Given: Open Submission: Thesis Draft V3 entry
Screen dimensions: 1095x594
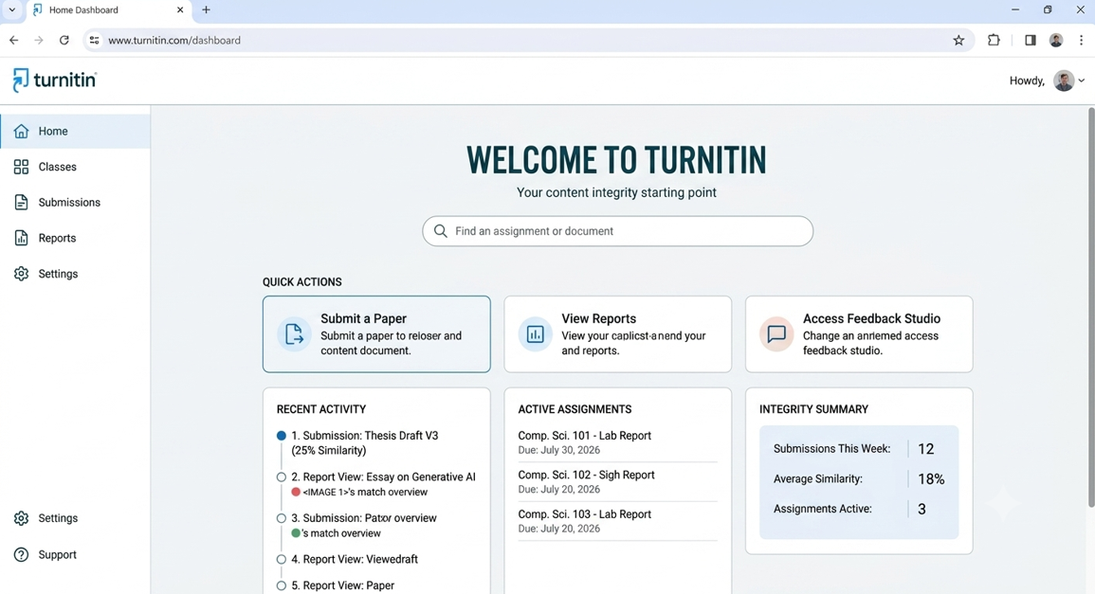Looking at the screenshot, I should pos(365,442).
